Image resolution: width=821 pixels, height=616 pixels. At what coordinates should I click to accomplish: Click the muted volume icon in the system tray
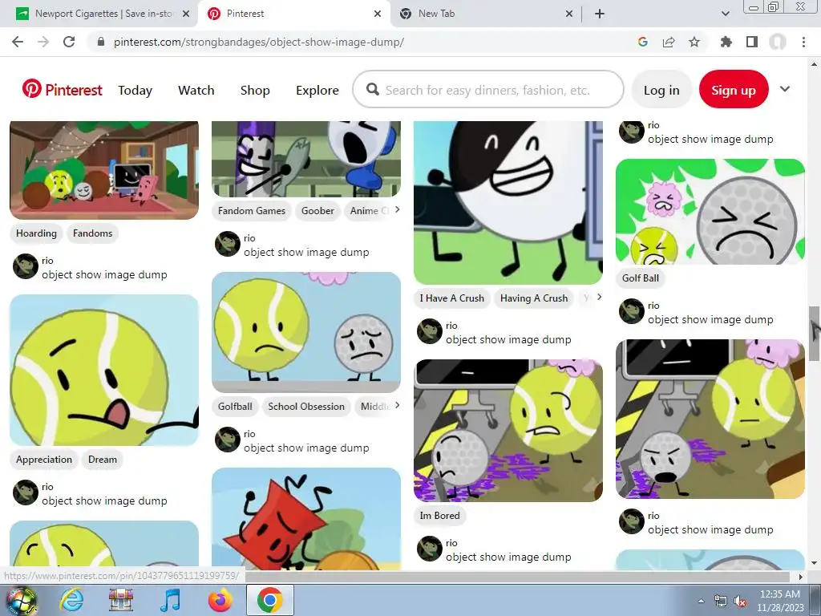(x=740, y=602)
